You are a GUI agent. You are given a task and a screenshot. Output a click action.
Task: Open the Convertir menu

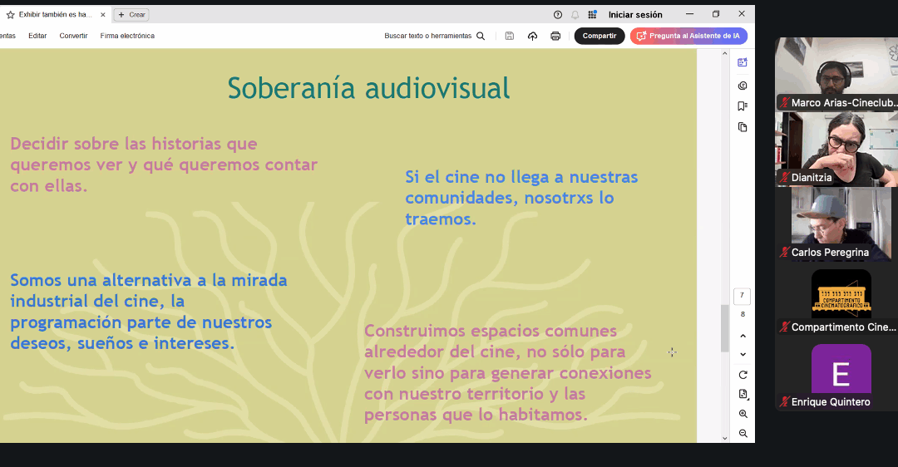click(73, 36)
